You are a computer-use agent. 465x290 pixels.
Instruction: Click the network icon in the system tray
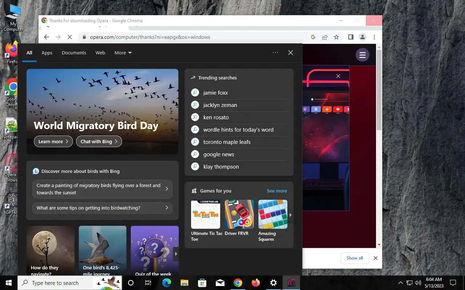(409, 283)
